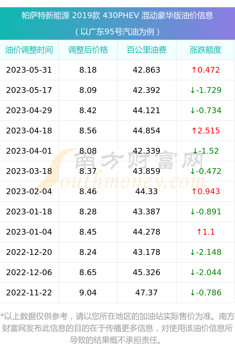Click the red up-arrow 0.472 value
Image resolution: width=235 pixels, height=346 pixels.
pyautogui.click(x=206, y=70)
